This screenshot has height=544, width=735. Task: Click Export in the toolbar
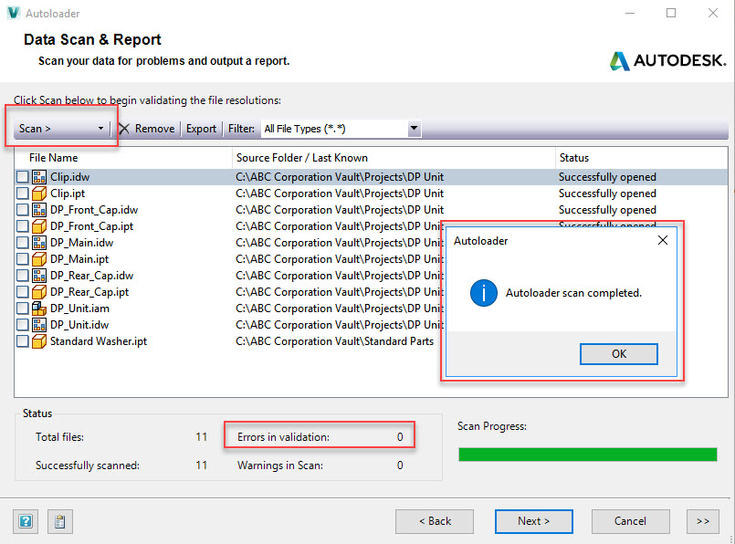[x=201, y=129]
